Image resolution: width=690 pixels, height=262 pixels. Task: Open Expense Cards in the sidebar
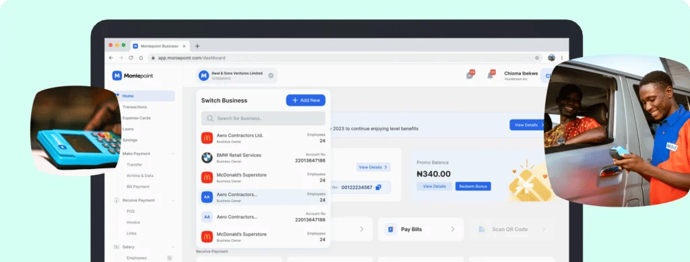point(136,118)
